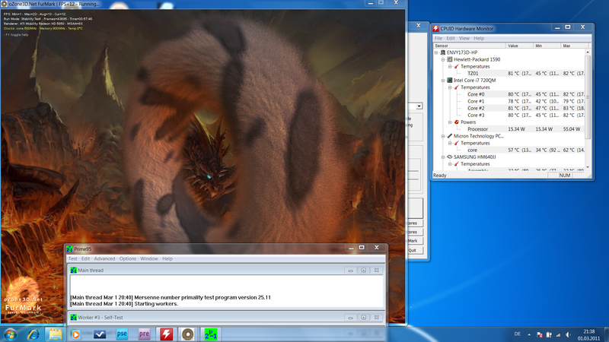Collapse Temperatures under Hewlett-Packard 1590
The height and width of the screenshot is (342, 609).
(450, 66)
